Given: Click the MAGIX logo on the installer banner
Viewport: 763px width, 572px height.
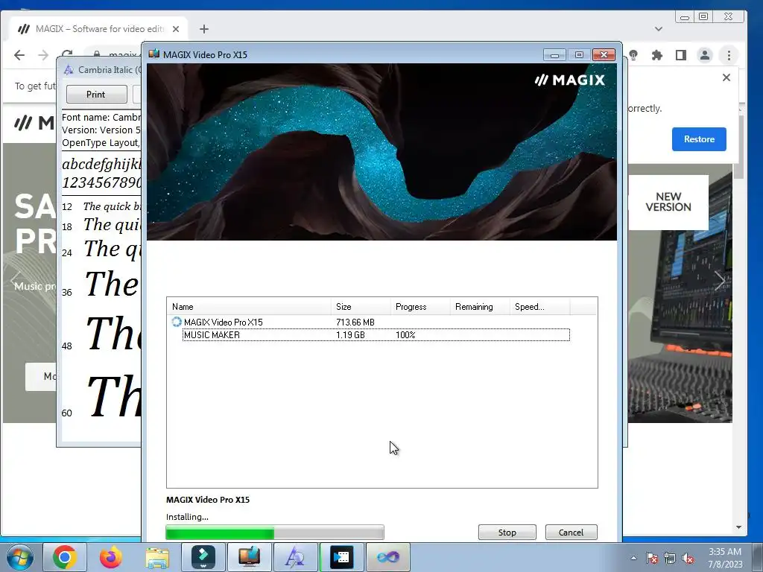Looking at the screenshot, I should 570,80.
